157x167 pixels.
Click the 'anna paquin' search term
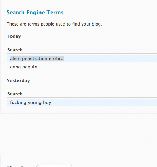click(x=24, y=67)
